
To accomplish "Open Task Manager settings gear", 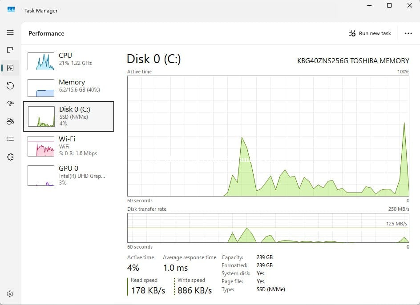I will (10, 294).
